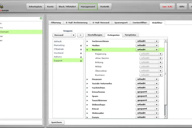Open the top-level Business category's erlaubt dropdown

tap(147, 50)
